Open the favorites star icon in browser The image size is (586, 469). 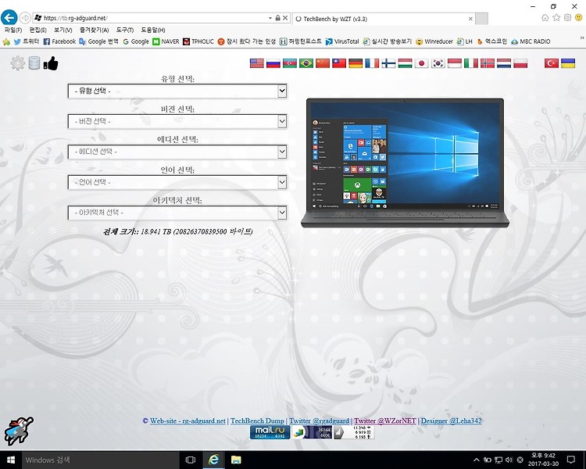pyautogui.click(x=556, y=17)
